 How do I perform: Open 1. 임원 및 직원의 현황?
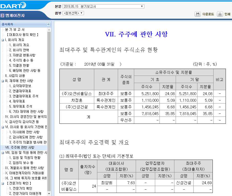point(25,158)
